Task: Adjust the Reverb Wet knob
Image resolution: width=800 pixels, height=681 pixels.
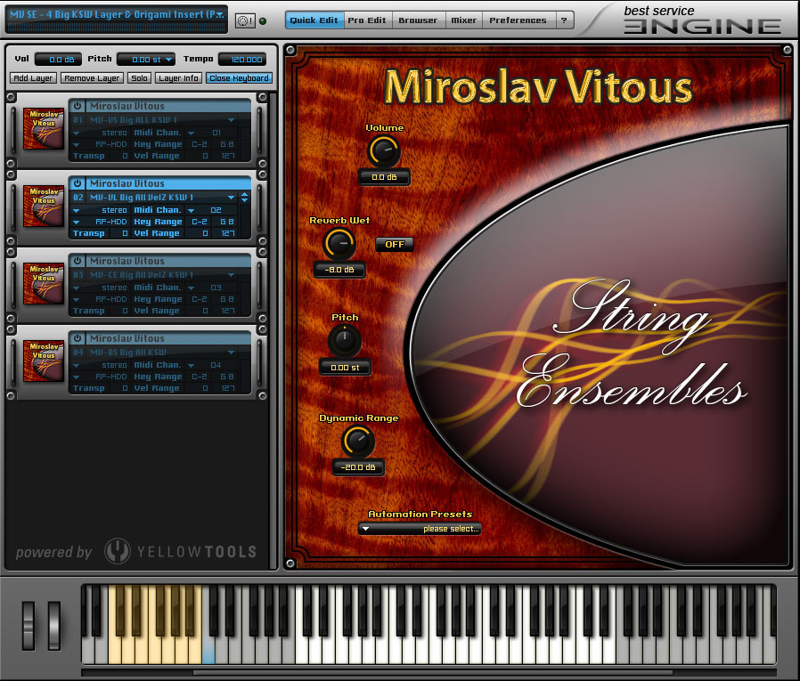Action: tap(339, 244)
